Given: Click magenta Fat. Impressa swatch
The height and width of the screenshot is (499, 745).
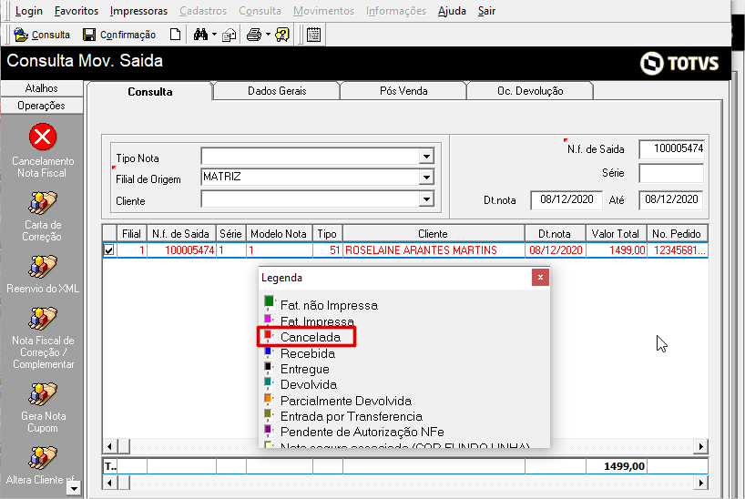Looking at the screenshot, I should 269,319.
